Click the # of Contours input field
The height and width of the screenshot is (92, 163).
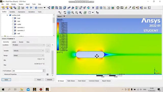pos(28,71)
